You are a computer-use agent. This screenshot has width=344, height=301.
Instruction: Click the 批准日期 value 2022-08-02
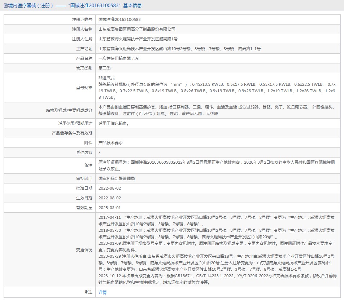coord(110,189)
